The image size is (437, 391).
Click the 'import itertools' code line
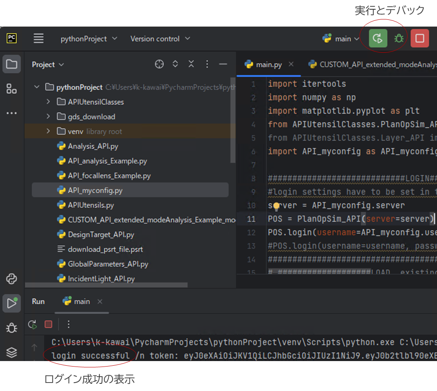coord(307,84)
